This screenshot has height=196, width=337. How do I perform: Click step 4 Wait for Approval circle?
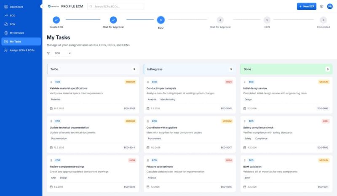tap(220, 20)
